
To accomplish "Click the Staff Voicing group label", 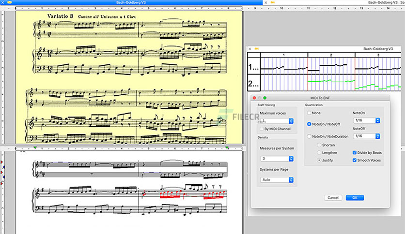I will [x=266, y=105].
